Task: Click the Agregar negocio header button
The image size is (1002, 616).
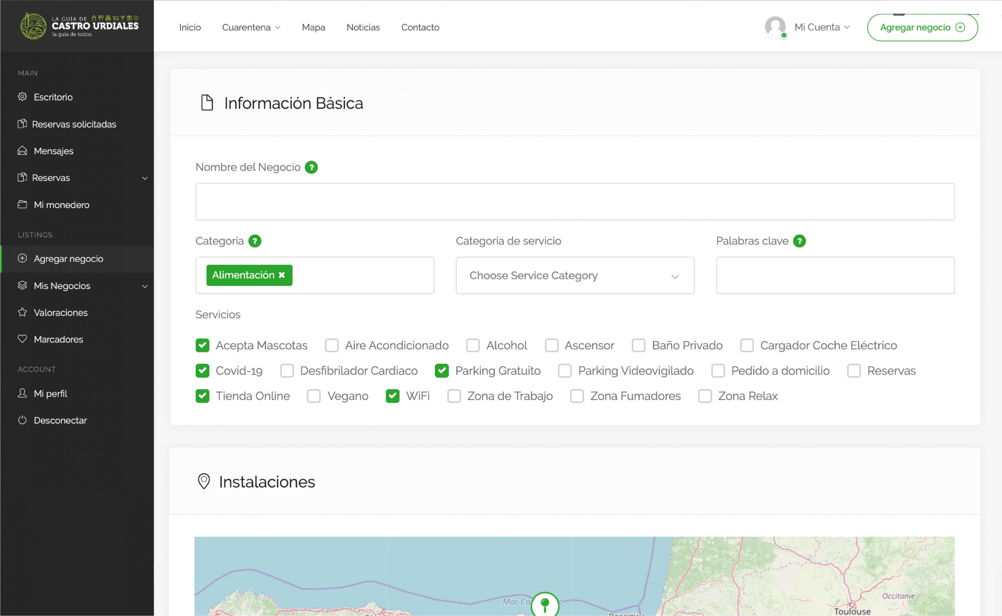Action: pyautogui.click(x=923, y=27)
